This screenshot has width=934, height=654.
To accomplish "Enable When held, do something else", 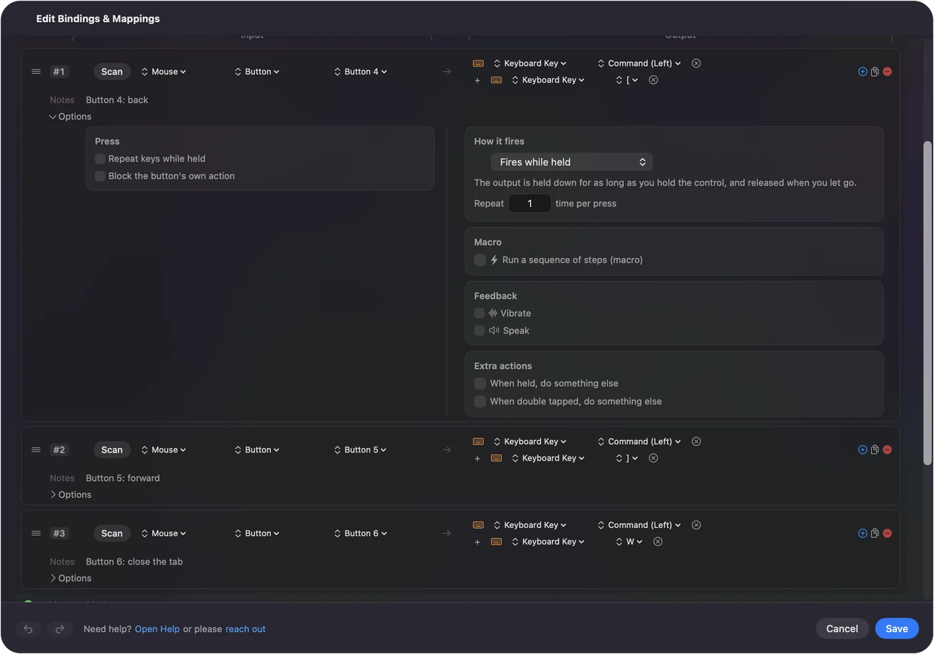I will pos(480,383).
